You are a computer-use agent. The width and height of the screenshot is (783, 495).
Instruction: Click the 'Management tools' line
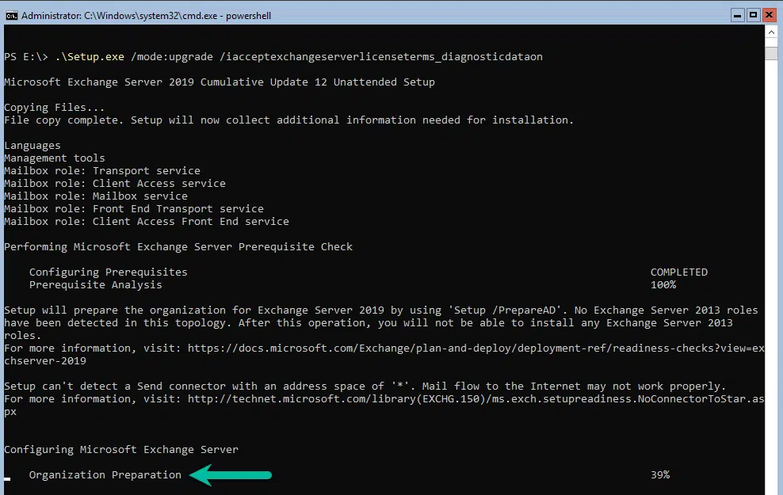coord(55,158)
